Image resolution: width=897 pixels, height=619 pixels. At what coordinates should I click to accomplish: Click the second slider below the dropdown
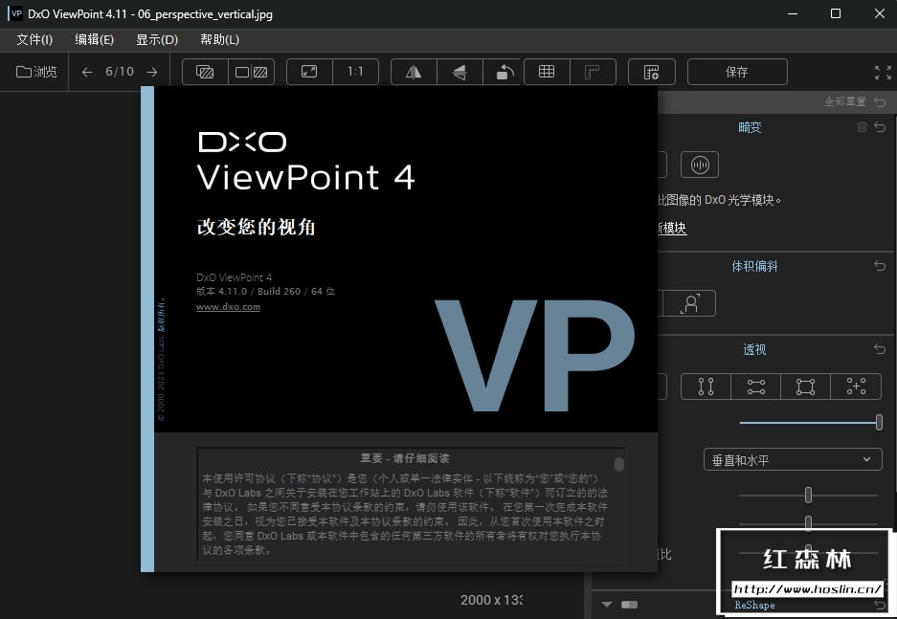coord(808,522)
